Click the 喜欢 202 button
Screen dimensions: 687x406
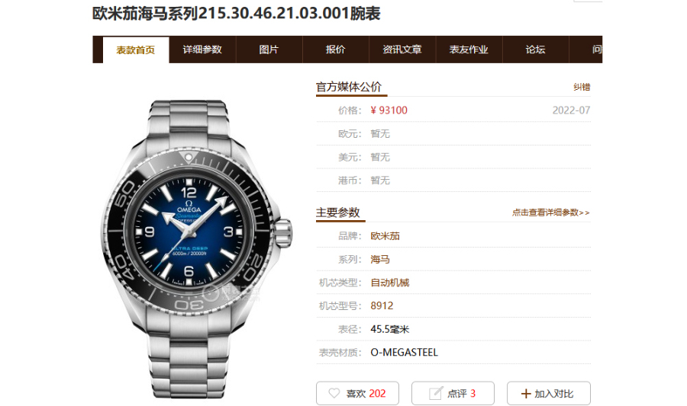point(357,393)
